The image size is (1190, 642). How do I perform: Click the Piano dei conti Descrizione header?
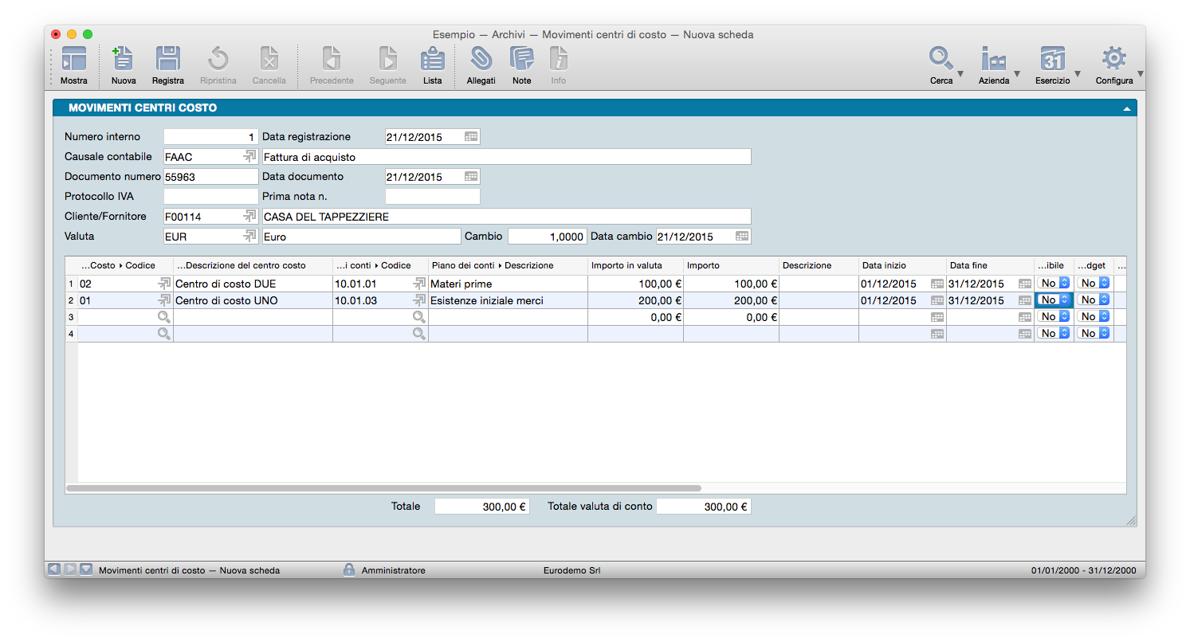tap(509, 265)
